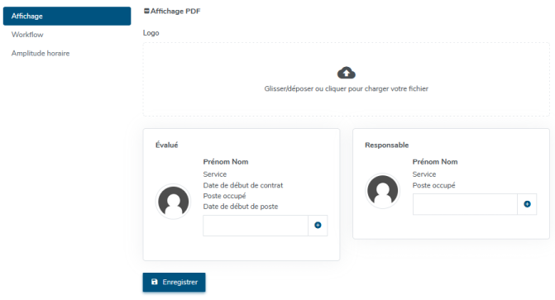
Task: Click the plus icon in Évalué card
Action: (318, 226)
